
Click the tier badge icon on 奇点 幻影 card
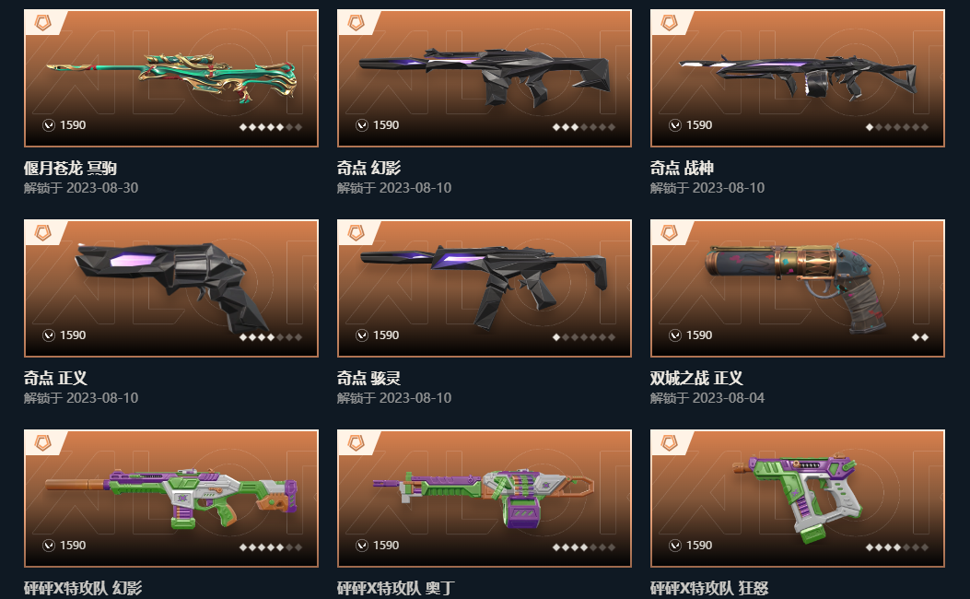356,23
